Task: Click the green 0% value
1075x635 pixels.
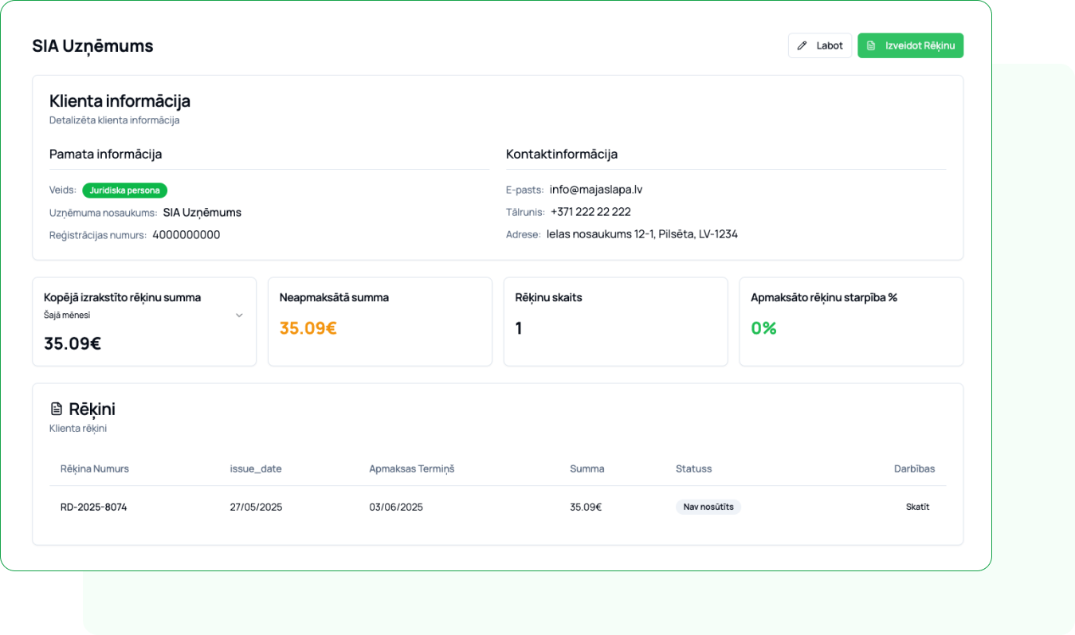Action: pos(763,327)
